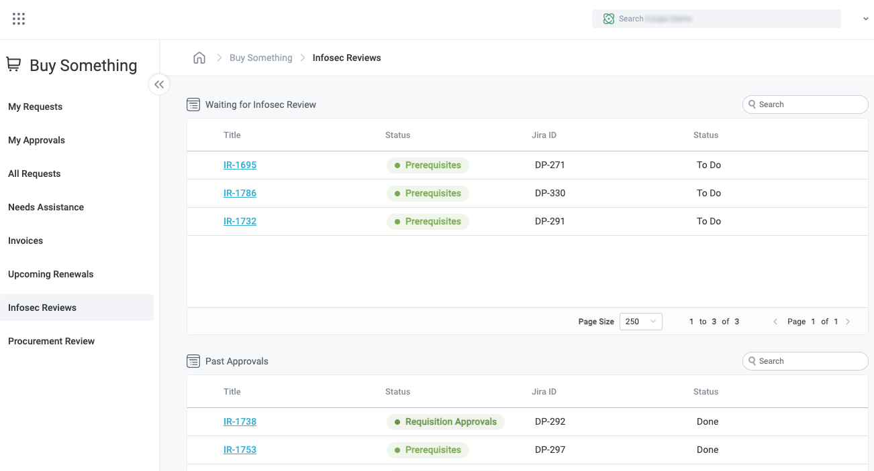Open the account dropdown at top right
Viewport: 874px width, 471px height.
865,18
